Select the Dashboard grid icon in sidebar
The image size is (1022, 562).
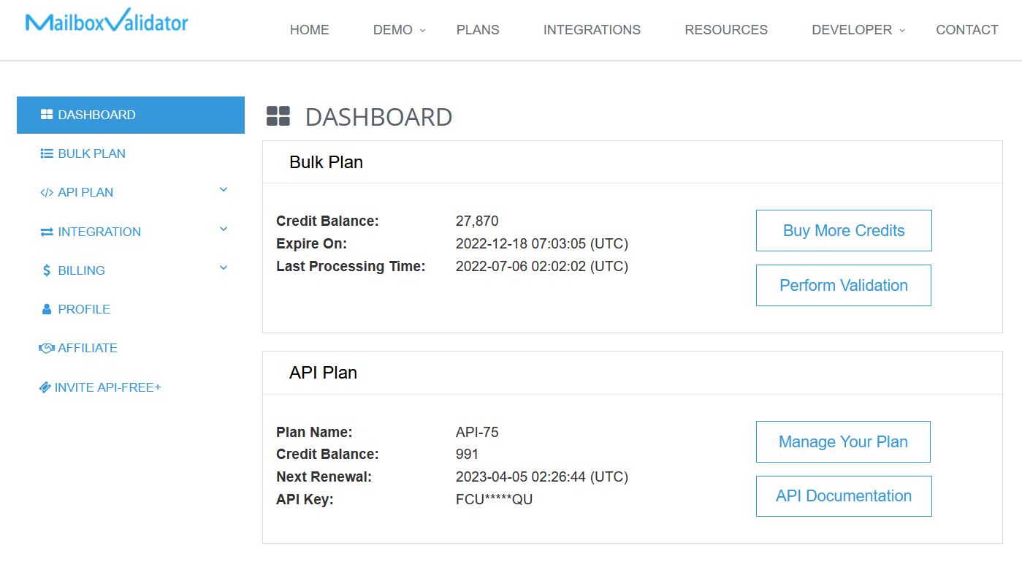(46, 114)
